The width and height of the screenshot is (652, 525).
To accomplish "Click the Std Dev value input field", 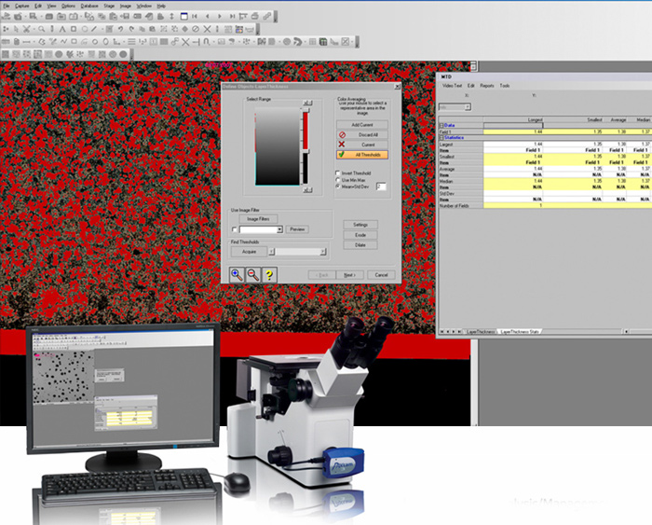I will click(x=381, y=187).
